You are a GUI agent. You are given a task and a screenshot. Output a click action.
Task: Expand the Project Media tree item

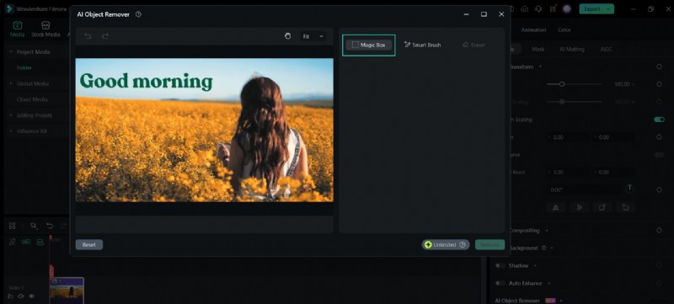[x=11, y=52]
